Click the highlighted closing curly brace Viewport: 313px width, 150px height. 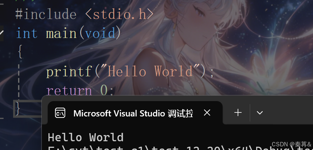click(x=17, y=109)
